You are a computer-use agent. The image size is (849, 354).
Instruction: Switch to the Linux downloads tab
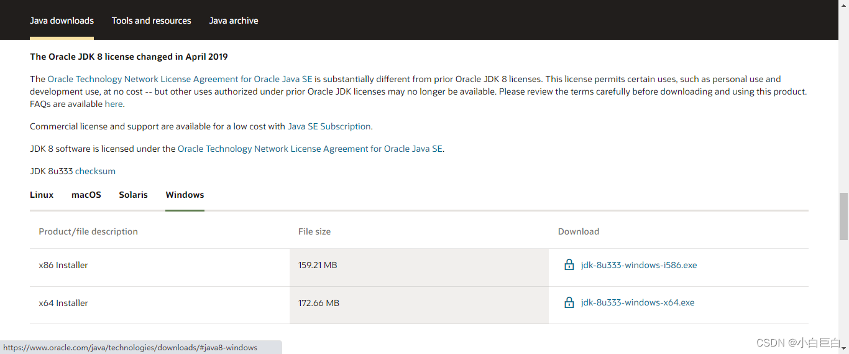click(42, 195)
